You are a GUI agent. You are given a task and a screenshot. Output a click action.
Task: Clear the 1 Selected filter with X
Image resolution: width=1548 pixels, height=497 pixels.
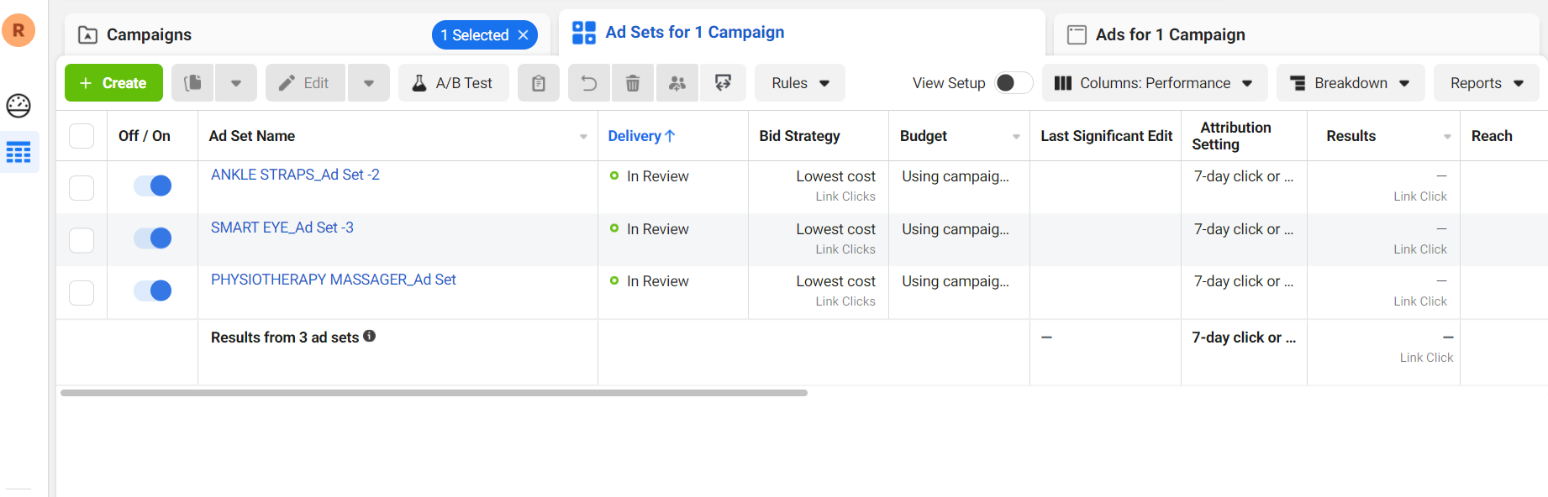[x=524, y=35]
